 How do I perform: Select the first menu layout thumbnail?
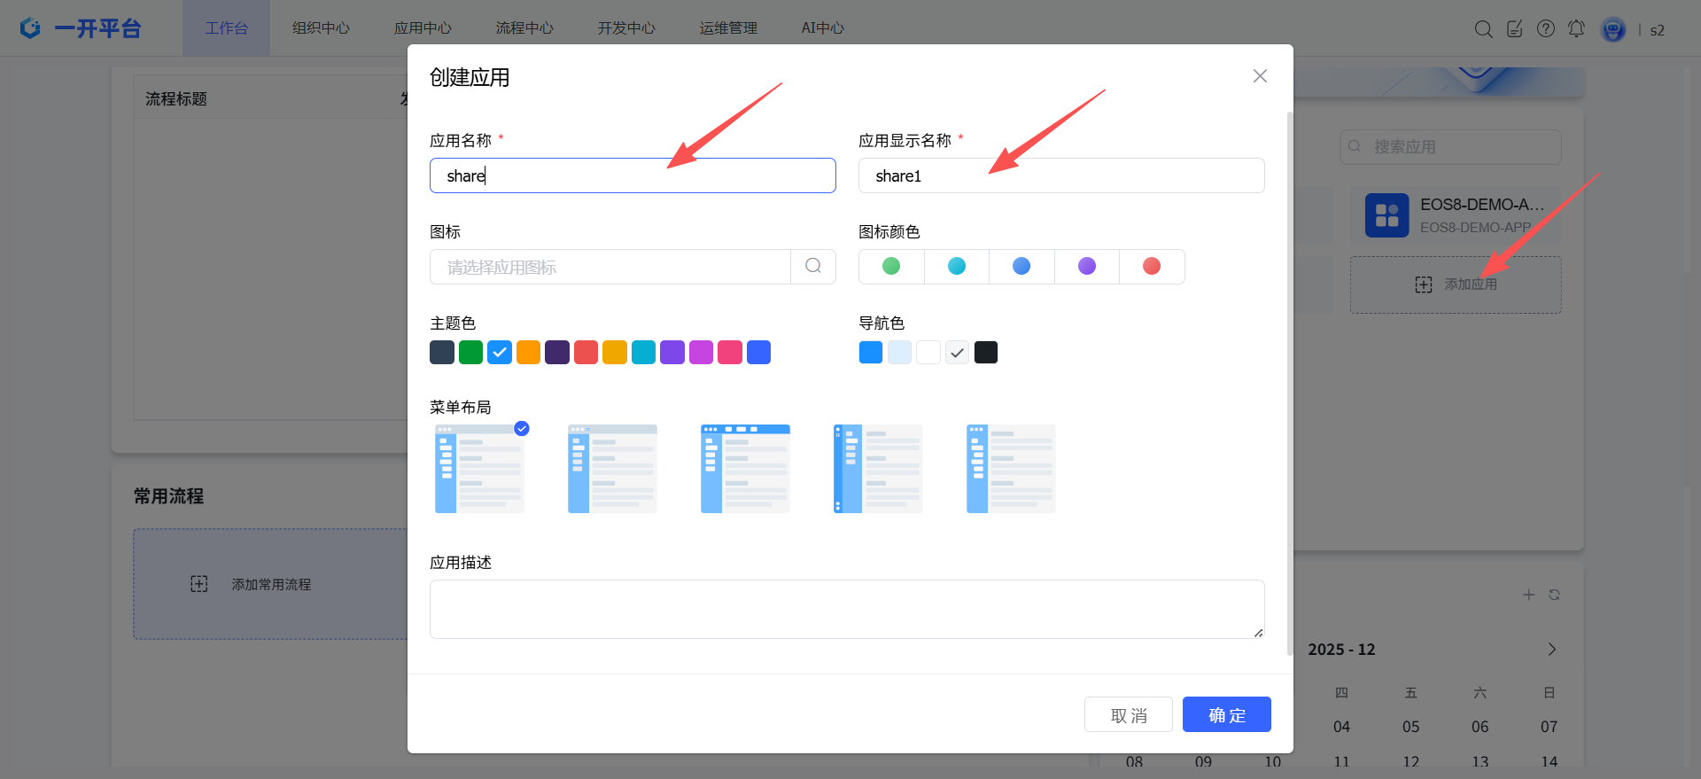click(x=479, y=469)
